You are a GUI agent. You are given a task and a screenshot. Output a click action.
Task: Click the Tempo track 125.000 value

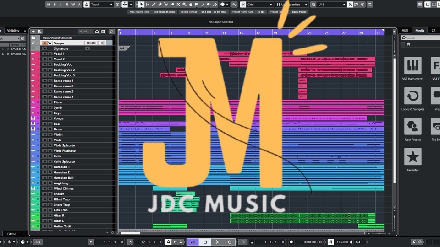pyautogui.click(x=91, y=43)
